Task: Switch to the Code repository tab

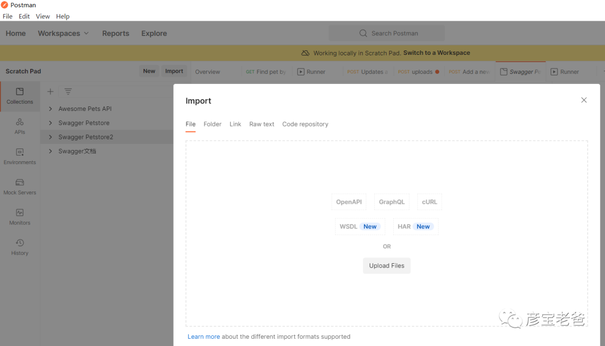Action: tap(305, 124)
